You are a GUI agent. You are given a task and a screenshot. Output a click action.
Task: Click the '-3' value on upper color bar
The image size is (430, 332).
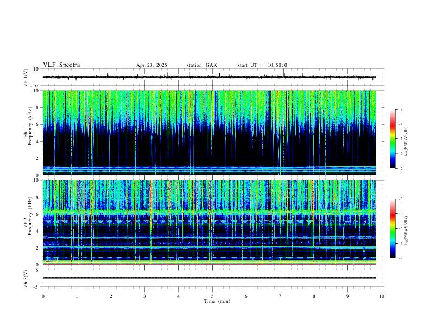tap(400, 109)
